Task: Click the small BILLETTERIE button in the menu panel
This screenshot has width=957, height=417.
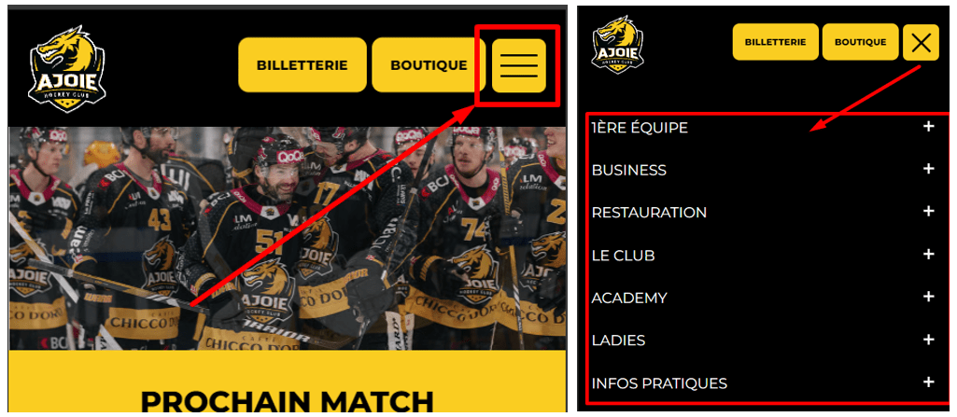Action: click(x=775, y=42)
